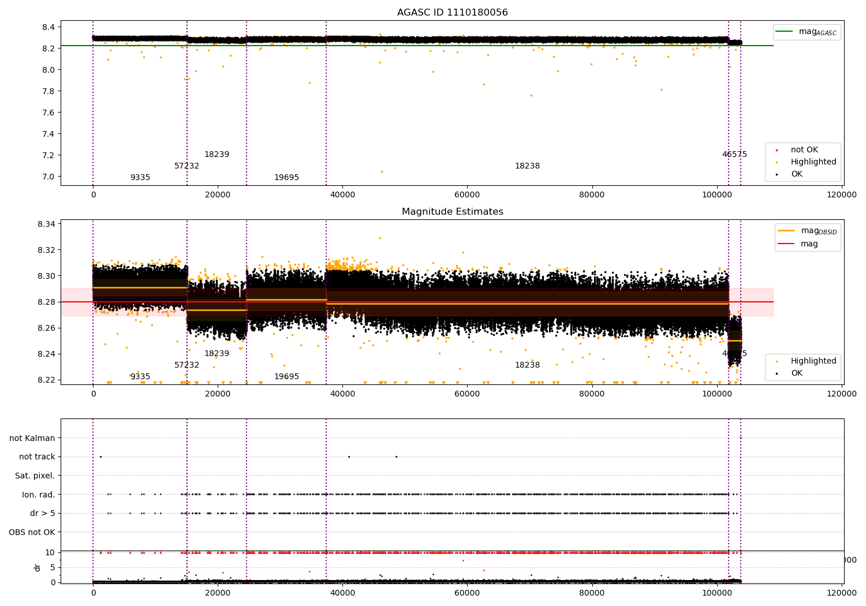866x606 pixels.
Task: Select 'OK' legend entry in Magnitude Estimates plot
Action: coord(797,373)
